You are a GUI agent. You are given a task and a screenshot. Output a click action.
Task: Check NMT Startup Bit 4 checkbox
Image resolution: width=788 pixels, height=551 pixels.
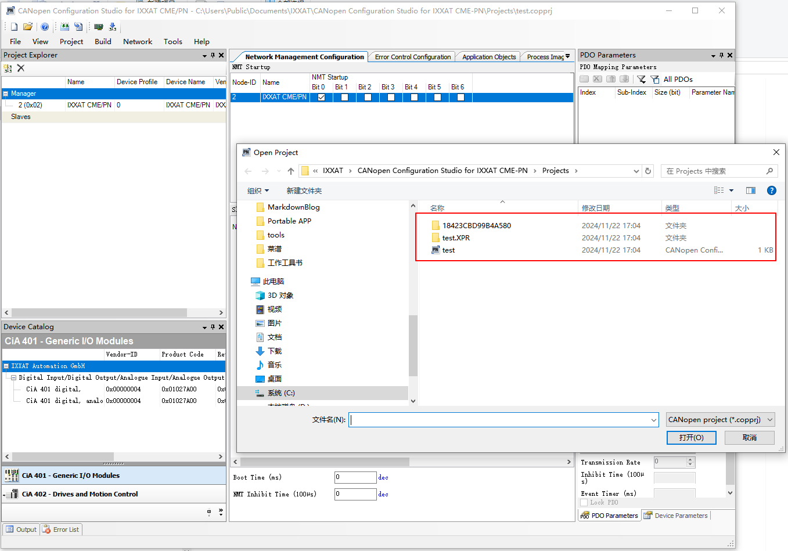click(x=414, y=97)
